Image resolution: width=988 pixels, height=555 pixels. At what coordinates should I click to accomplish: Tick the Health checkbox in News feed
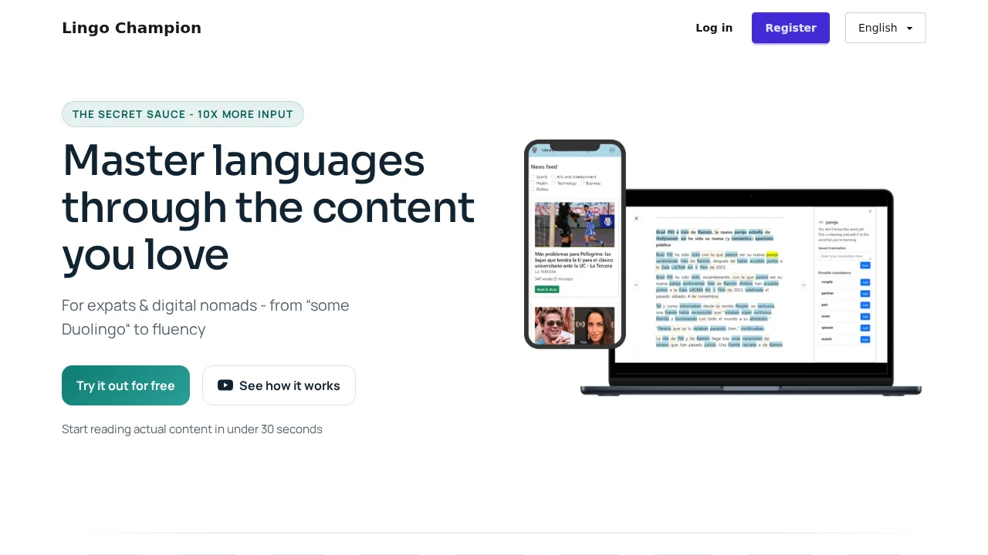coord(533,183)
